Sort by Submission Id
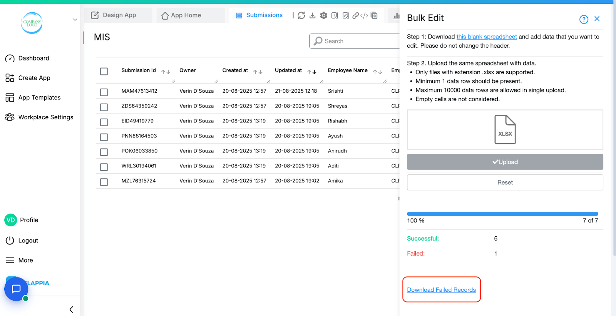Viewport: 616px width, 316px height. (x=166, y=72)
